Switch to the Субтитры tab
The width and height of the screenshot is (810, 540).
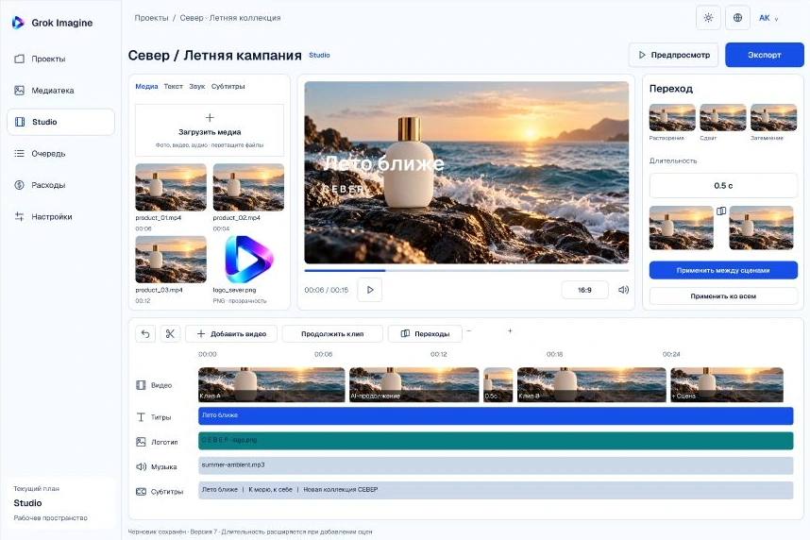coord(228,86)
